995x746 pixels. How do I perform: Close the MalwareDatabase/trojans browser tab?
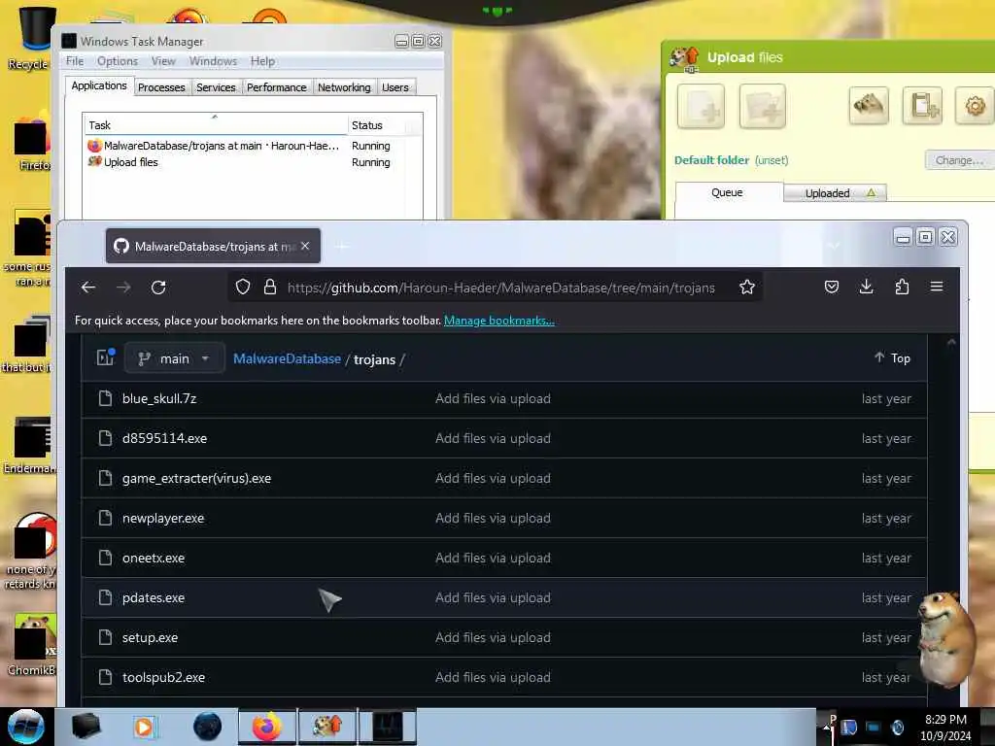click(x=305, y=246)
